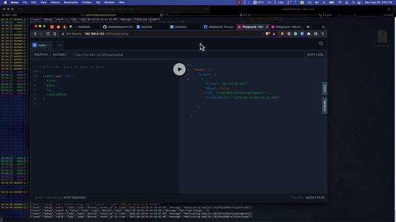Image resolution: width=396 pixels, height=222 pixels.
Task: Open the QUERY PLAN panel
Action: (x=315, y=197)
